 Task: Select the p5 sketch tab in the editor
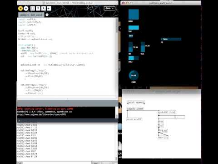(31, 15)
